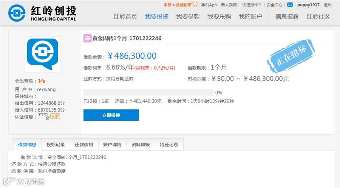Click the 0% bidding progress bar
This screenshot has height=188, width=340.
point(148,92)
